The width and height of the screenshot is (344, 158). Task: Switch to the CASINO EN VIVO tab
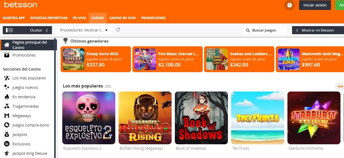tap(122, 18)
